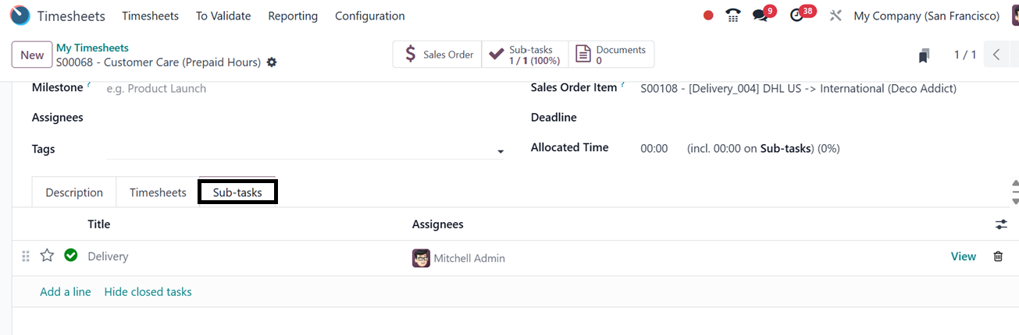This screenshot has width=1019, height=335.
Task: Open the VoIP phone icon
Action: tap(732, 16)
